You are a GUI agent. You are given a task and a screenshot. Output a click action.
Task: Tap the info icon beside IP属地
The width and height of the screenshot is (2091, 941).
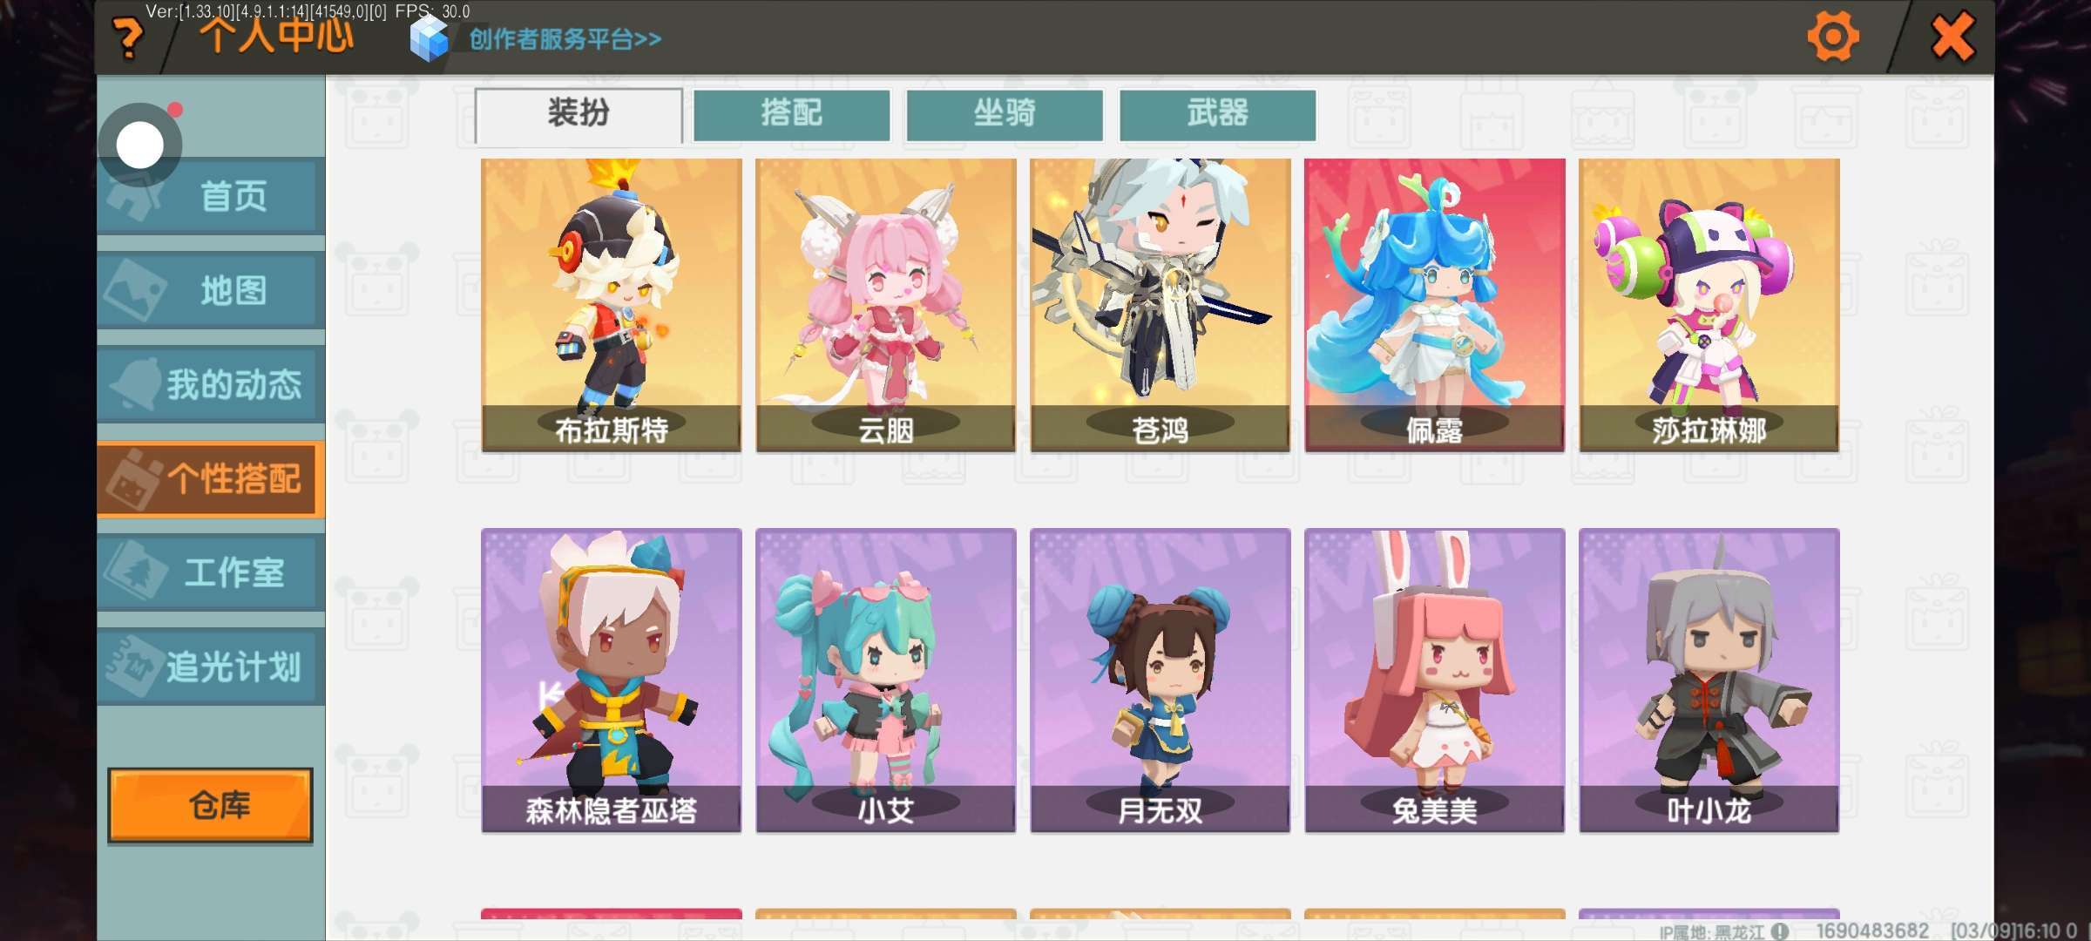(x=1780, y=931)
